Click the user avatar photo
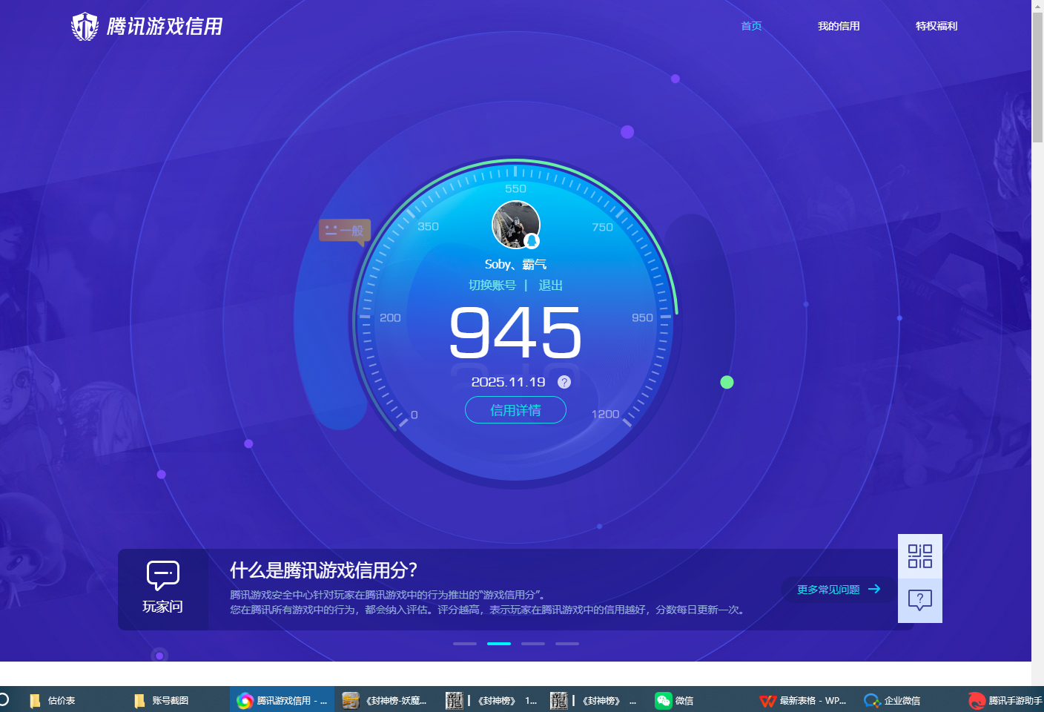The image size is (1044, 712). [515, 224]
